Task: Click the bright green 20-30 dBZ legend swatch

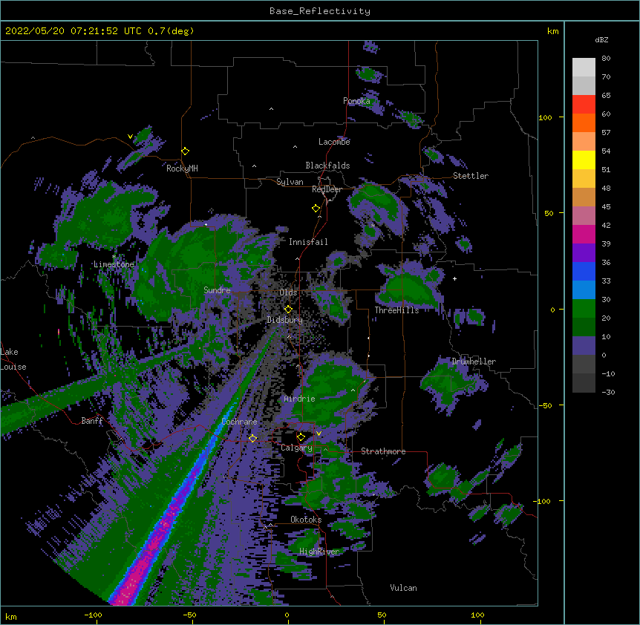Action: (x=584, y=309)
